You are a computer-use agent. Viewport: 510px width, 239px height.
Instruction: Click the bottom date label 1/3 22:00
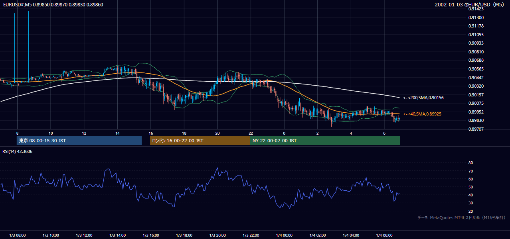(251, 235)
